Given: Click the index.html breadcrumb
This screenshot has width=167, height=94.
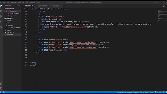Looking at the screenshot, I should [x=28, y=9].
